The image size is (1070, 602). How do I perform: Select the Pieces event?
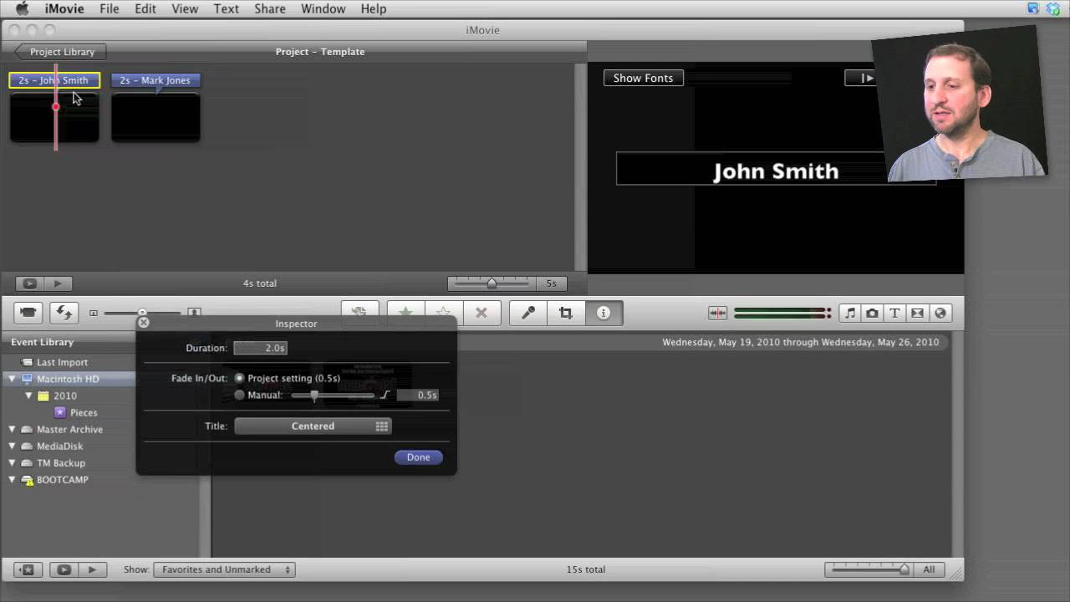pos(84,412)
